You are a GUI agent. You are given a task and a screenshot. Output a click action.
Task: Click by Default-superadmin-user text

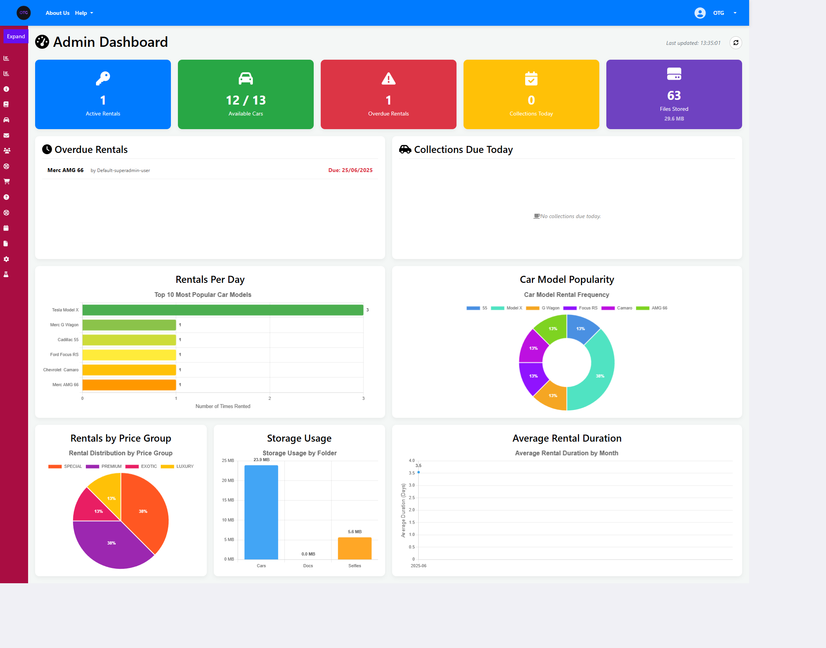tap(120, 170)
